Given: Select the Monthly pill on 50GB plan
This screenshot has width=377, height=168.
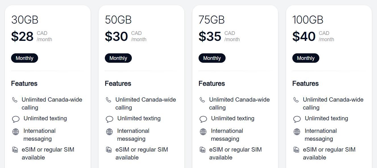Looking at the screenshot, I should (118, 58).
